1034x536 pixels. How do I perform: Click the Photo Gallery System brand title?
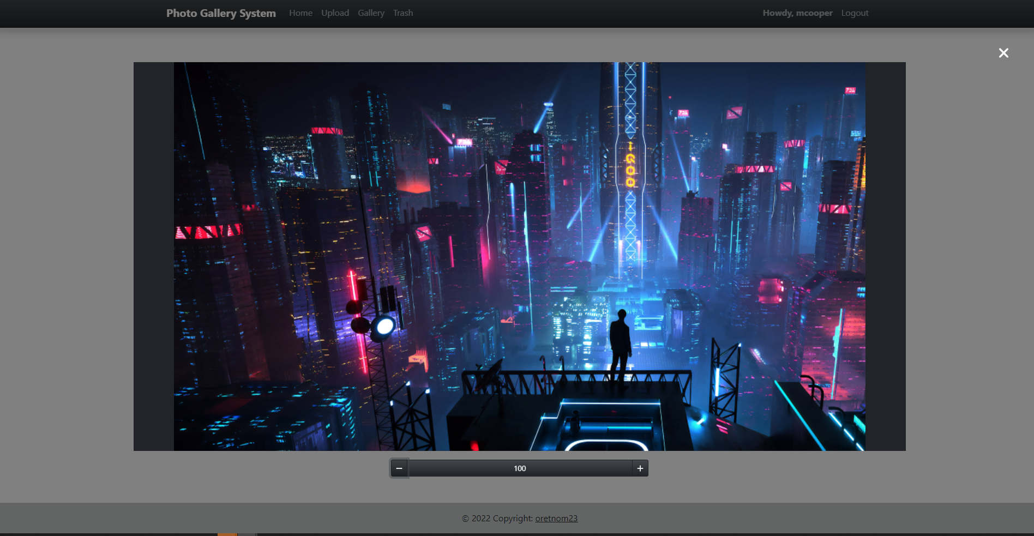(x=221, y=13)
